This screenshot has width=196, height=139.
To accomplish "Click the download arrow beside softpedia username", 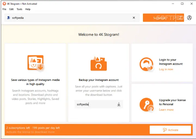I will tap(119, 104).
